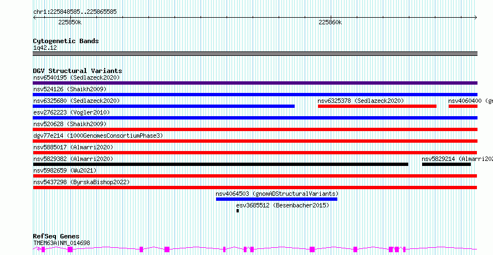Click the nsv4060400 variant label
493x255 pixels.
point(471,101)
